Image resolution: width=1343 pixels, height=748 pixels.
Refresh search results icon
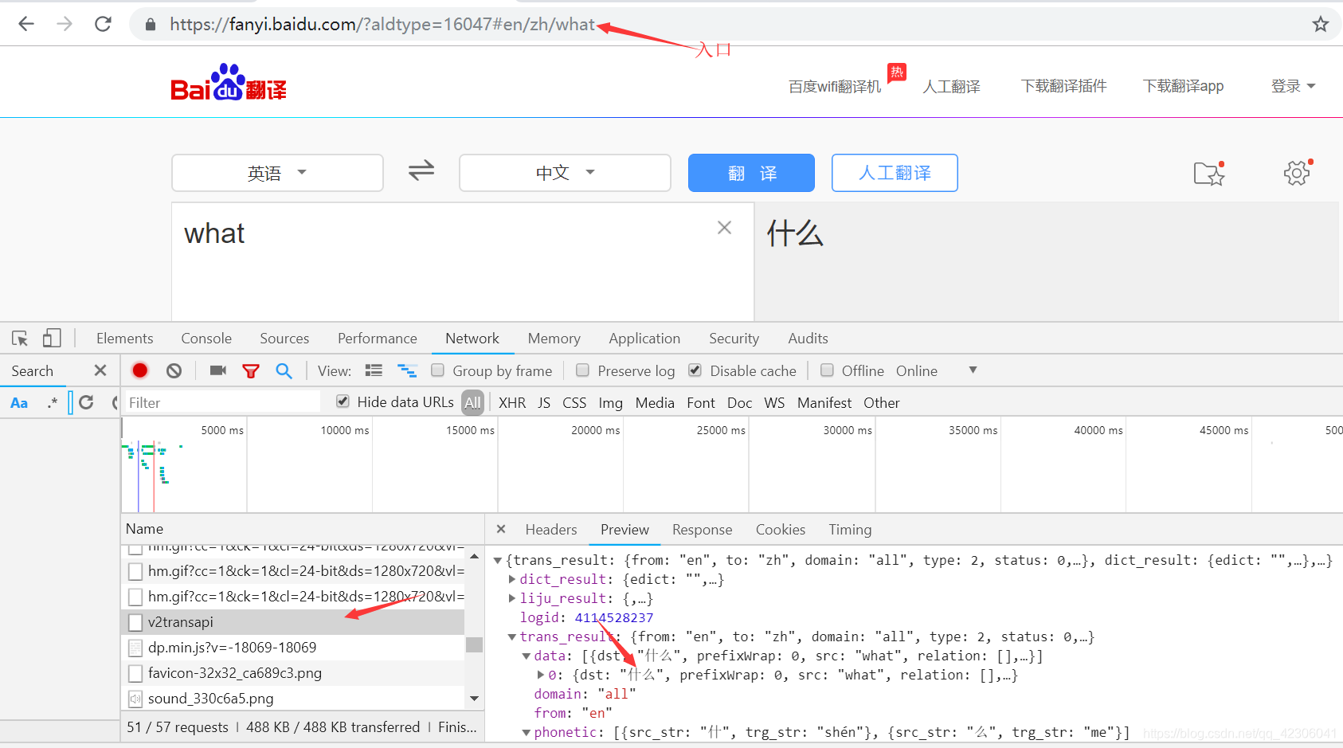tap(86, 402)
